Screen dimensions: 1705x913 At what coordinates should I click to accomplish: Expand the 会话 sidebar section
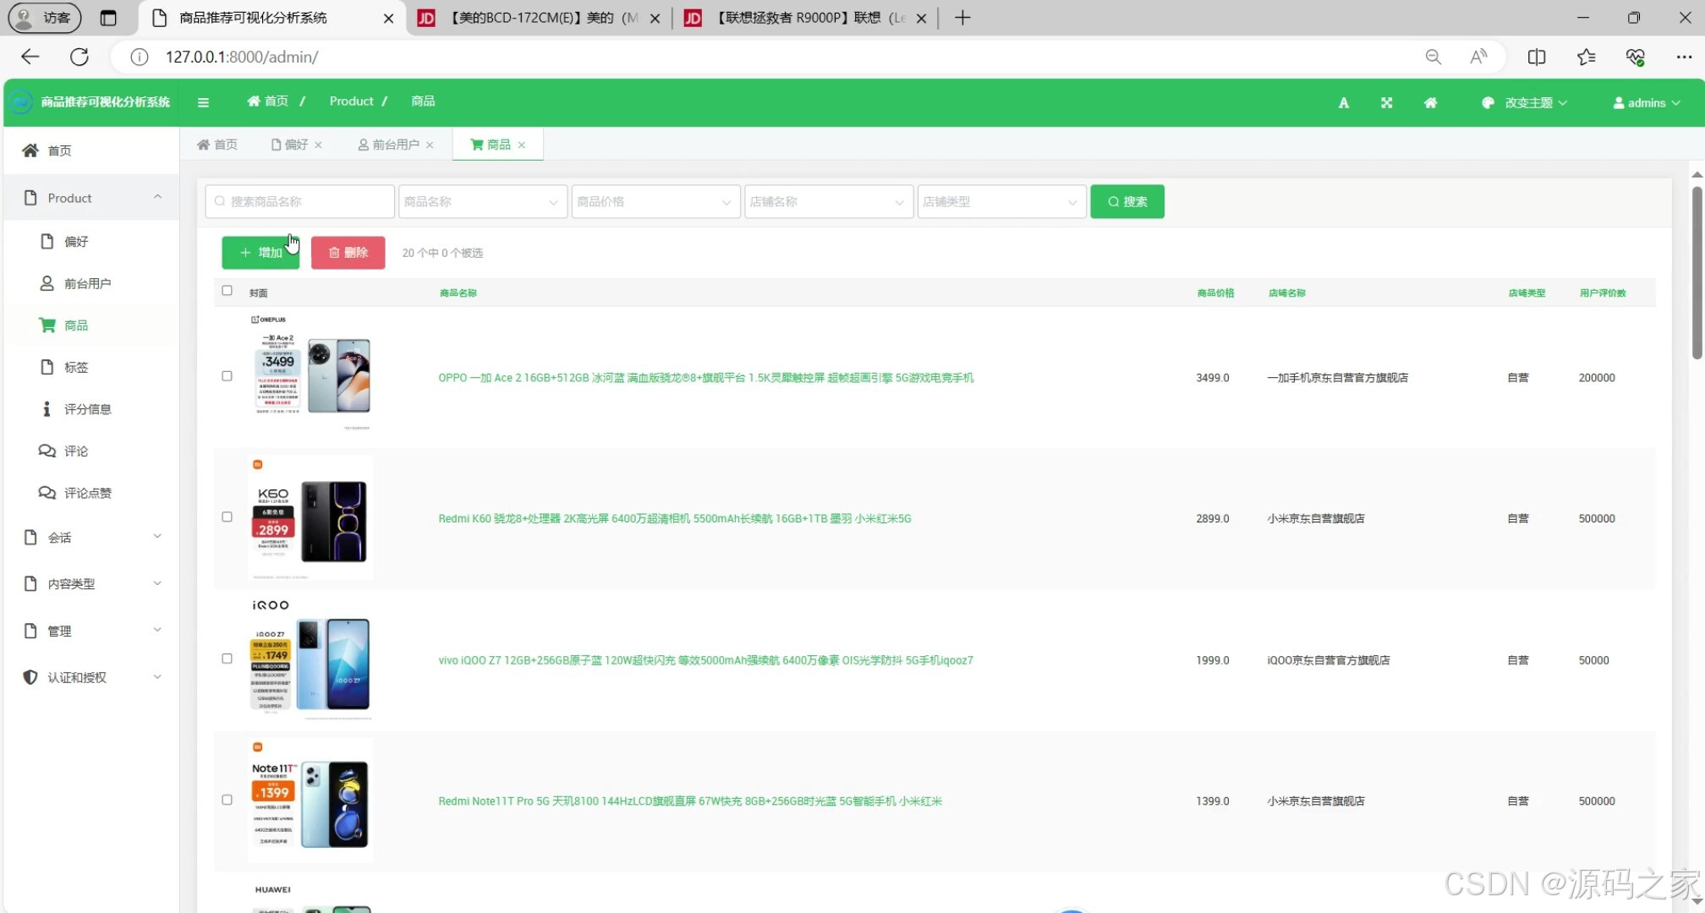(91, 538)
